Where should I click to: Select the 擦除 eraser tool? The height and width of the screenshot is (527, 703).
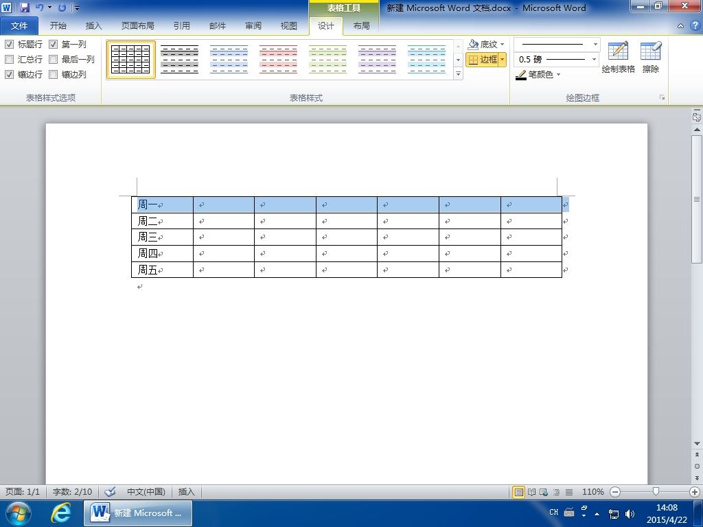(651, 57)
